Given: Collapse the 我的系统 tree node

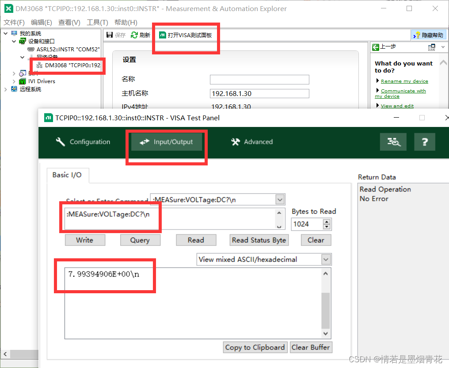Looking at the screenshot, I should click(x=5, y=34).
